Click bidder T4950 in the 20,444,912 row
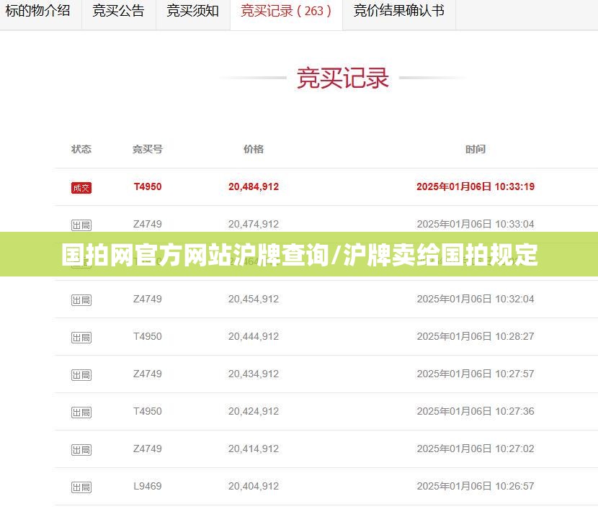Screen dimensions: 598x509 click(148, 336)
